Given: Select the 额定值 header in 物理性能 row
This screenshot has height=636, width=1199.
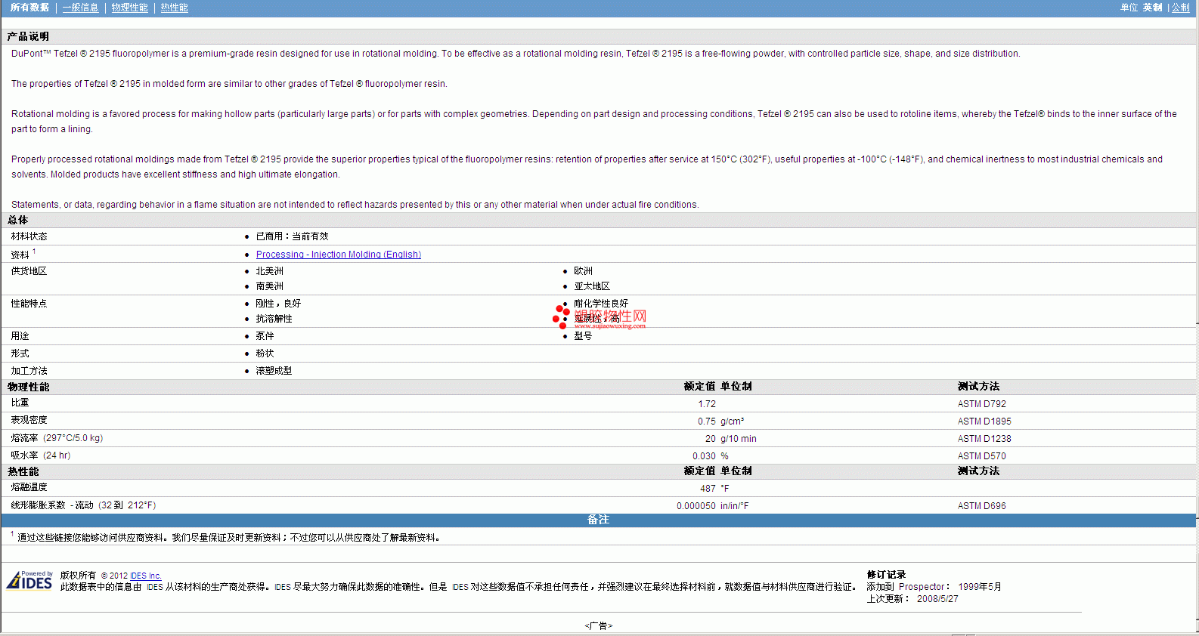Looking at the screenshot, I should click(699, 386).
